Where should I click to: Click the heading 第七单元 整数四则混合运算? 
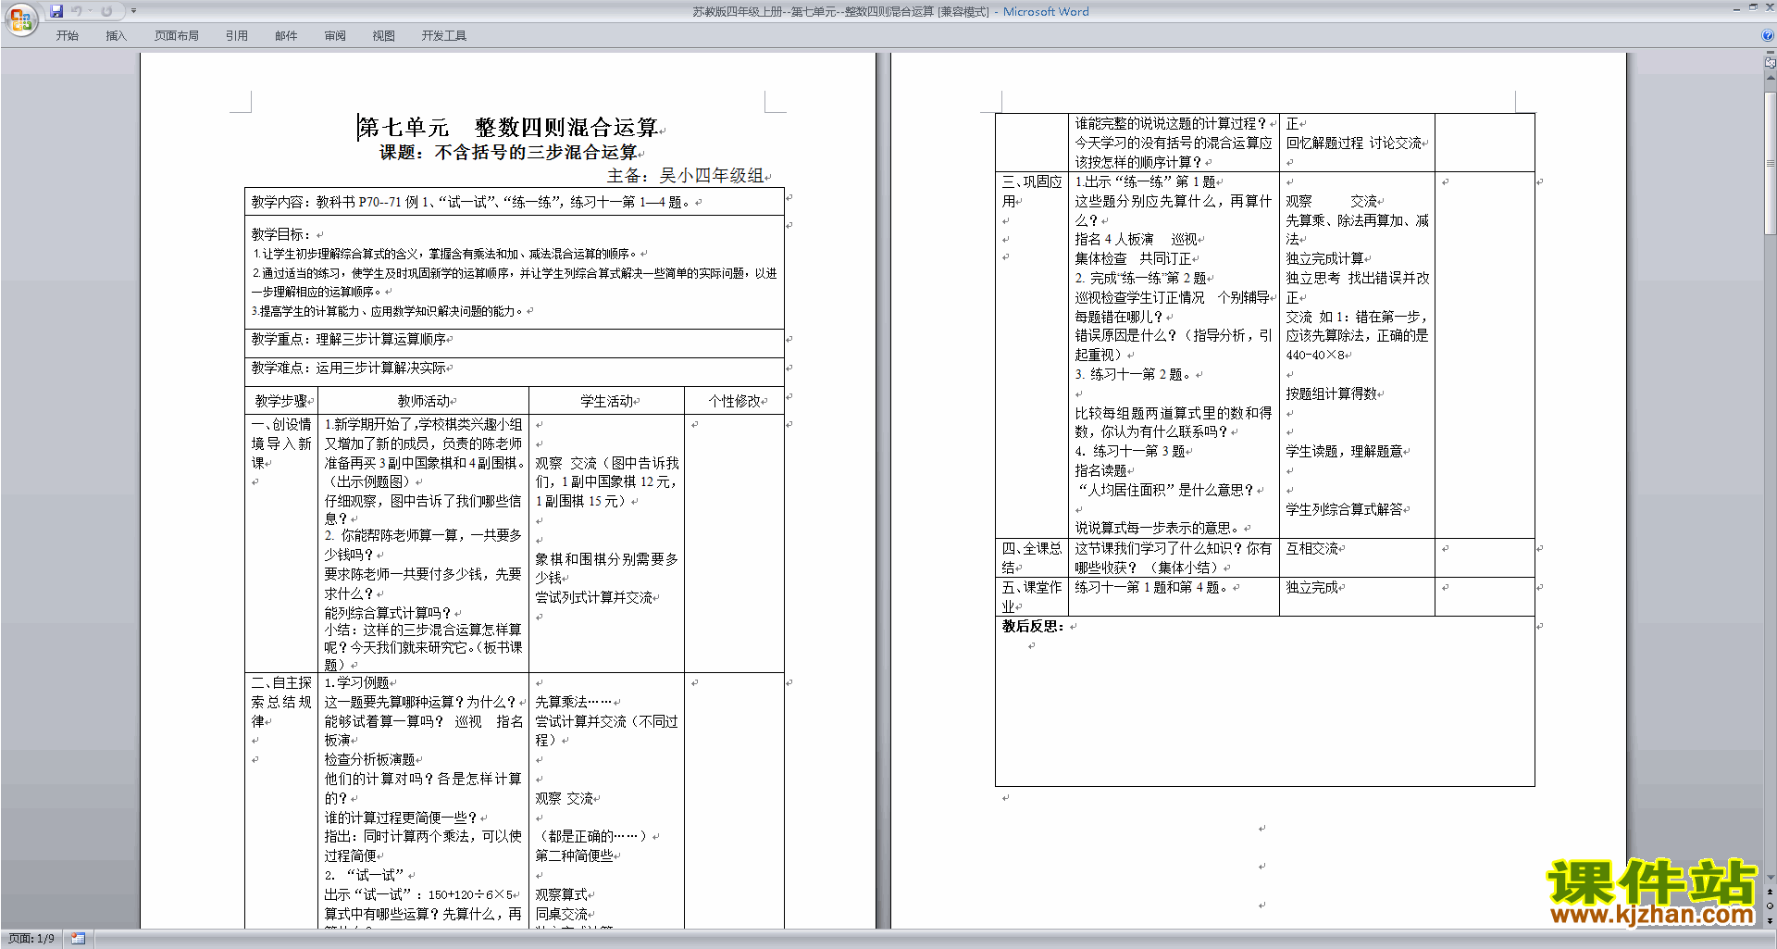click(508, 127)
